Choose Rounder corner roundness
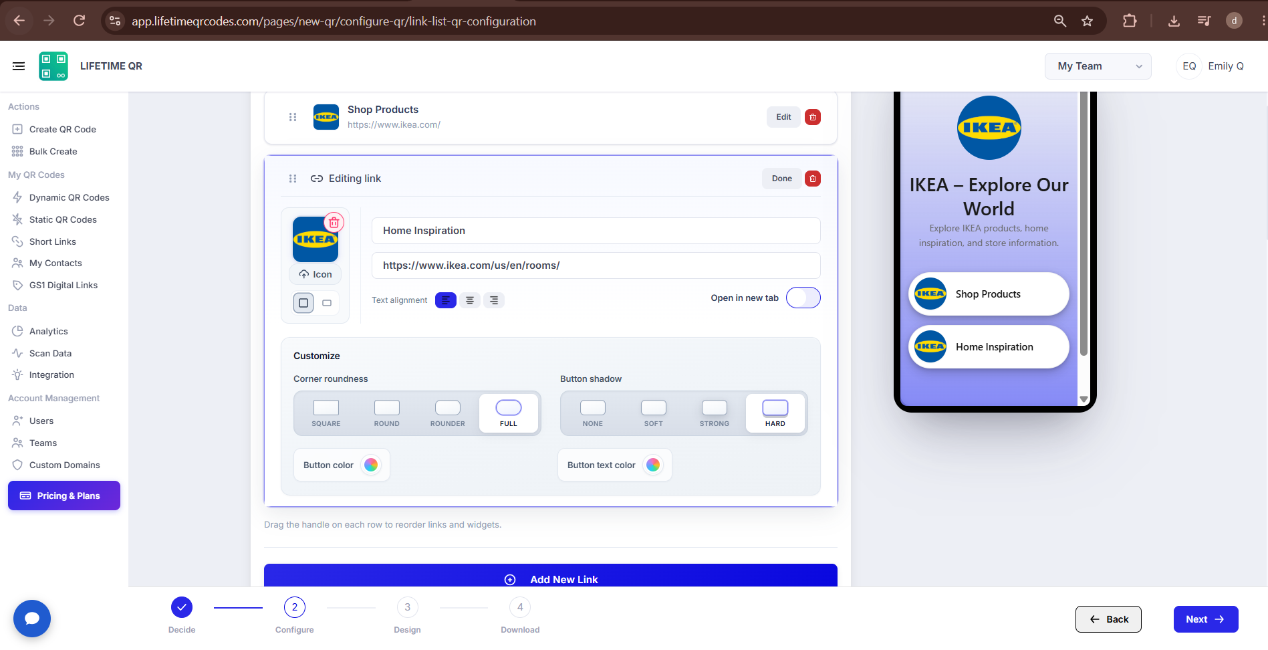 point(448,413)
